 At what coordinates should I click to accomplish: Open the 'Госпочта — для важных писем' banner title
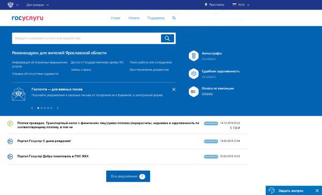[57, 89]
